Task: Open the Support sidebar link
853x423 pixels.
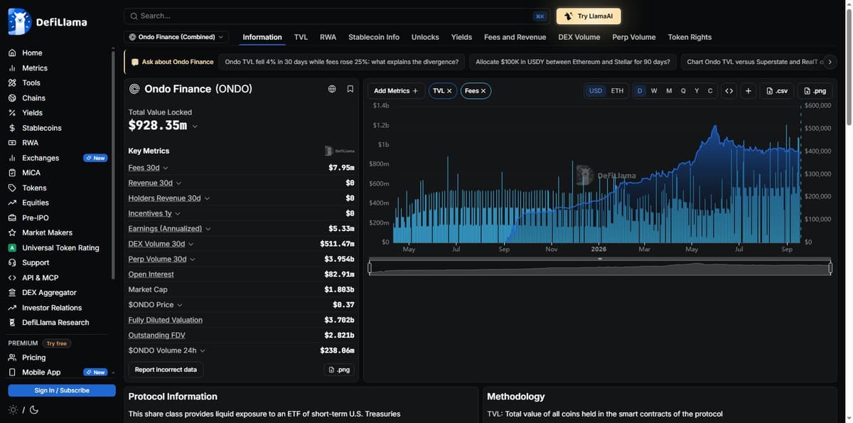Action: click(36, 262)
